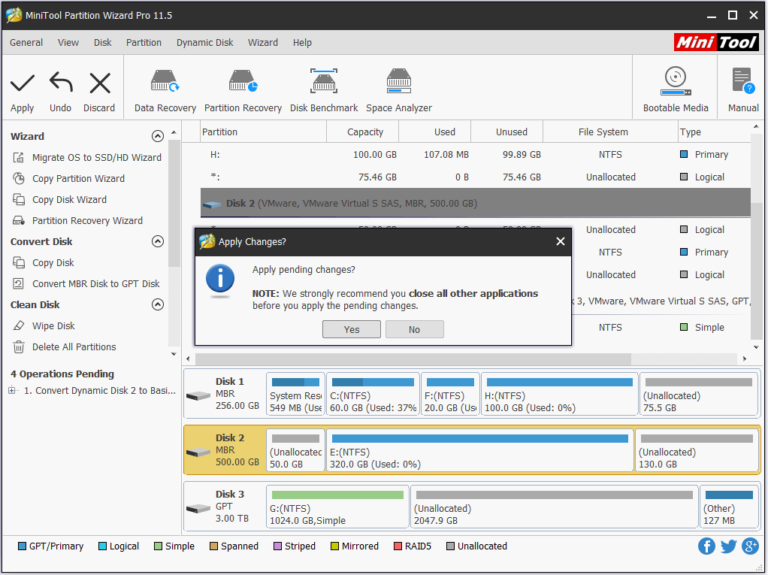Viewport: 768px width, 575px height.
Task: Click the horizontal scrollbar right arrow
Action: point(745,359)
